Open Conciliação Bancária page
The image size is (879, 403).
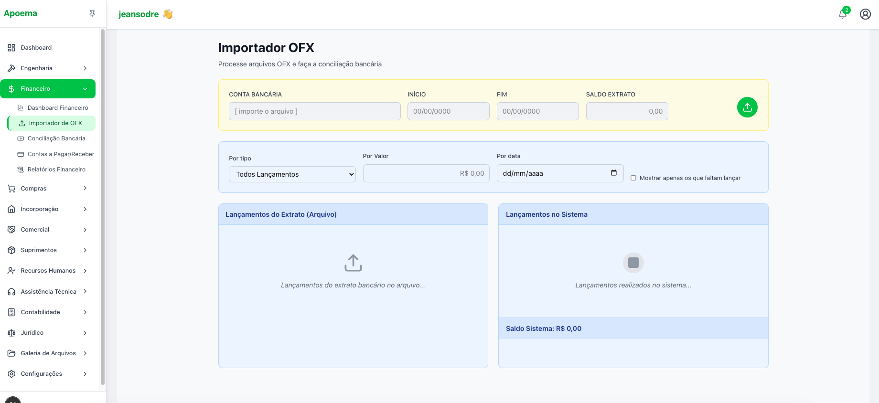tap(56, 138)
